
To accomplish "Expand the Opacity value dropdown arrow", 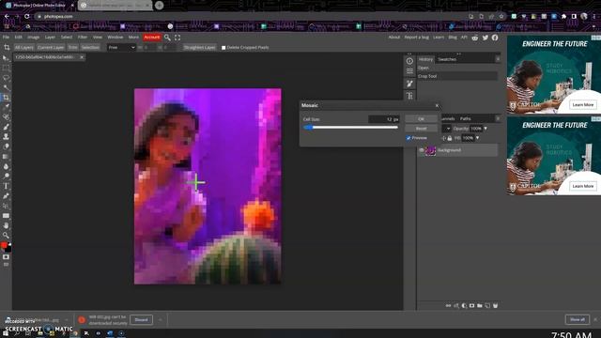I will click(x=485, y=129).
